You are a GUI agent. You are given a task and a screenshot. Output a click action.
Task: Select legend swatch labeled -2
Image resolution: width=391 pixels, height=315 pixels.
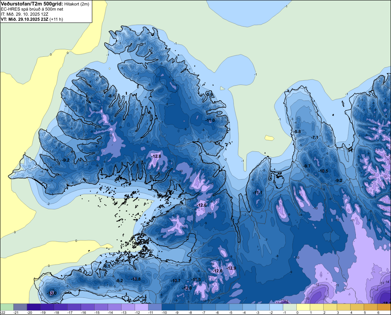pyautogui.click(x=276, y=307)
